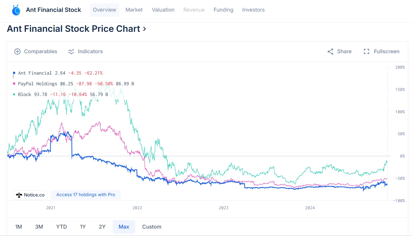Open the Indicators chart icon
The height and width of the screenshot is (236, 412).
coord(71,51)
